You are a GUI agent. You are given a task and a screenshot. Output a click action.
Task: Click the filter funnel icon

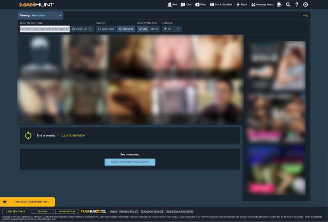[165, 29]
